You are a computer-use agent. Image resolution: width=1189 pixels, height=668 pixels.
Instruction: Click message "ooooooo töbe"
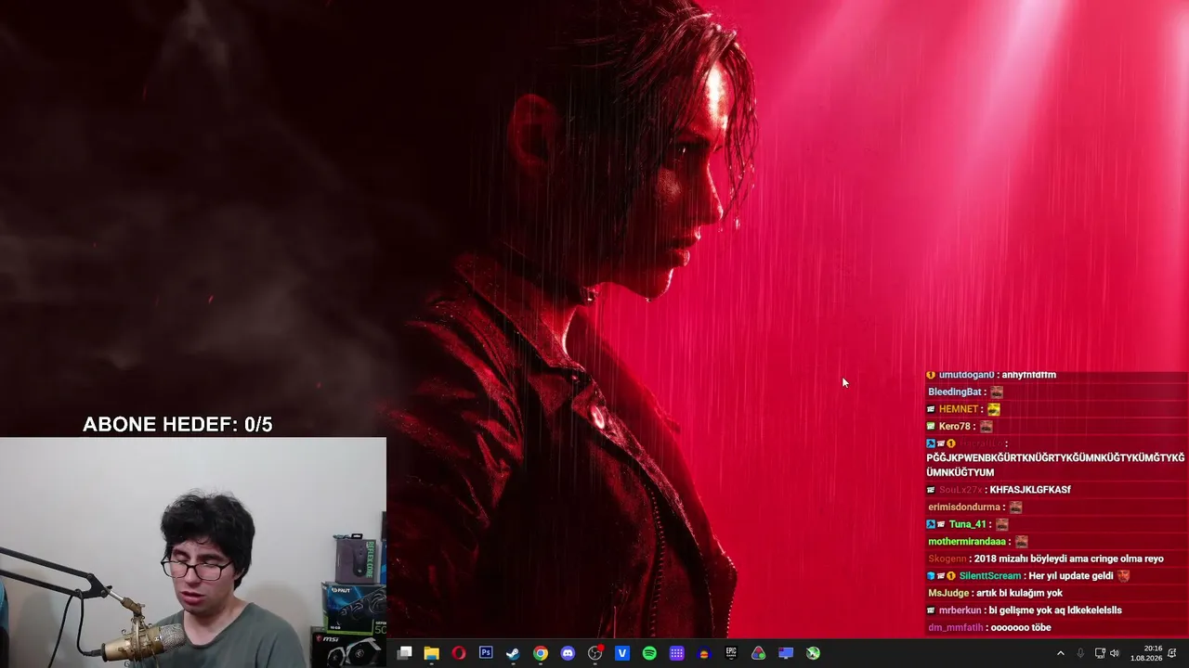pos(1022,628)
